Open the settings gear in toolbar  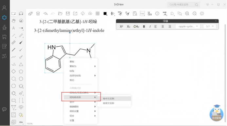click(x=202, y=14)
